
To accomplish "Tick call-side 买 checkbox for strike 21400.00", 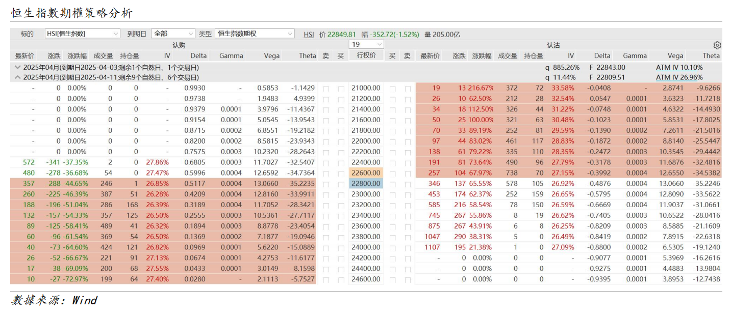I will click(x=341, y=109).
